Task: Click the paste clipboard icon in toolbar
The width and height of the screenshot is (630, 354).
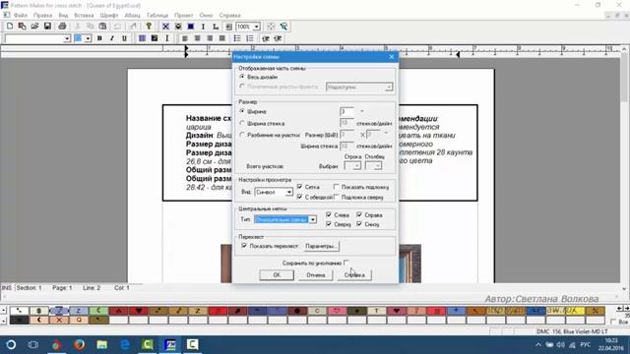Action: coord(102,27)
